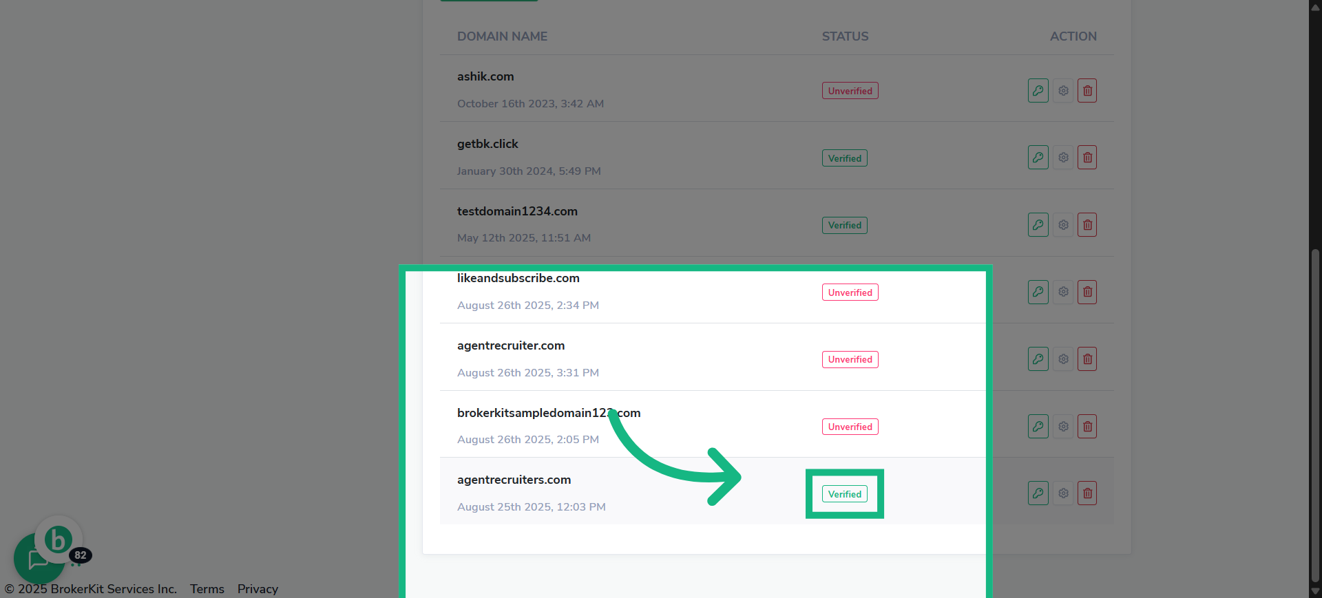Click the date August 26th 2025, 3:31 PM
The image size is (1322, 598).
point(528,373)
